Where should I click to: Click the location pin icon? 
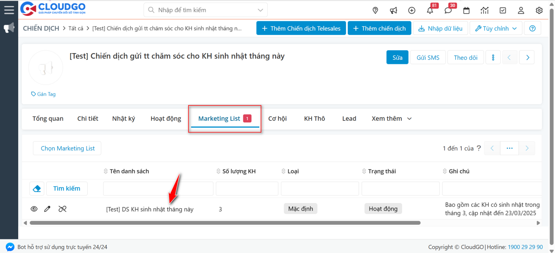[x=375, y=10]
